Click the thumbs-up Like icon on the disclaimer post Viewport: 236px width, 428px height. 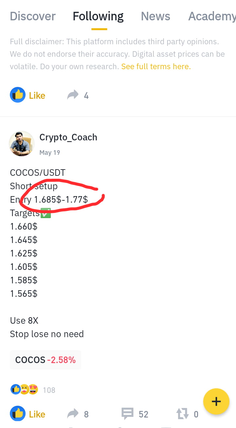17,94
